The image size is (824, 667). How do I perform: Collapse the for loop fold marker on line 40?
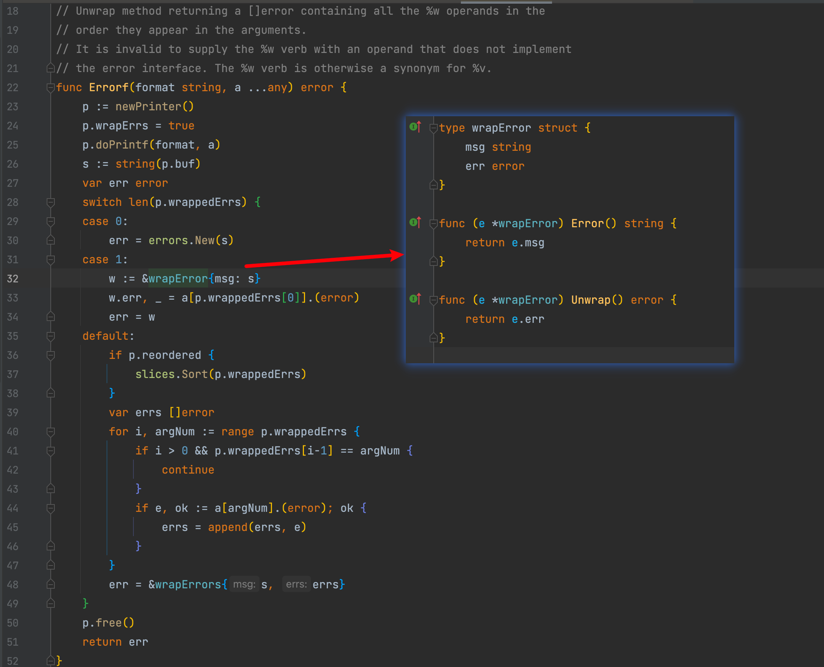coord(50,432)
